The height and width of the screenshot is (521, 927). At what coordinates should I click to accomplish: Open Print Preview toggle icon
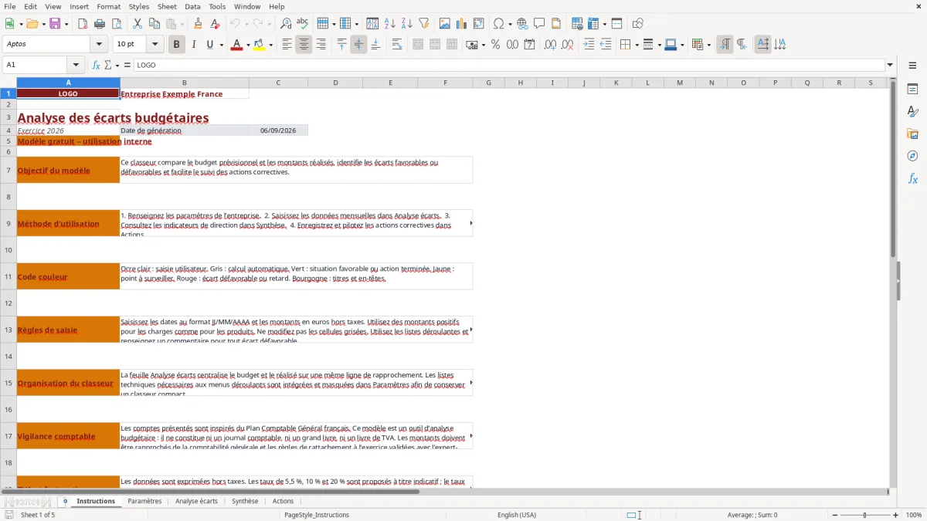point(117,24)
